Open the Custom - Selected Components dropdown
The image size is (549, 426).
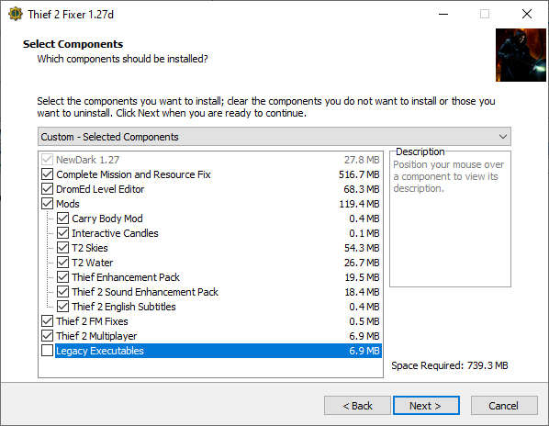click(274, 137)
